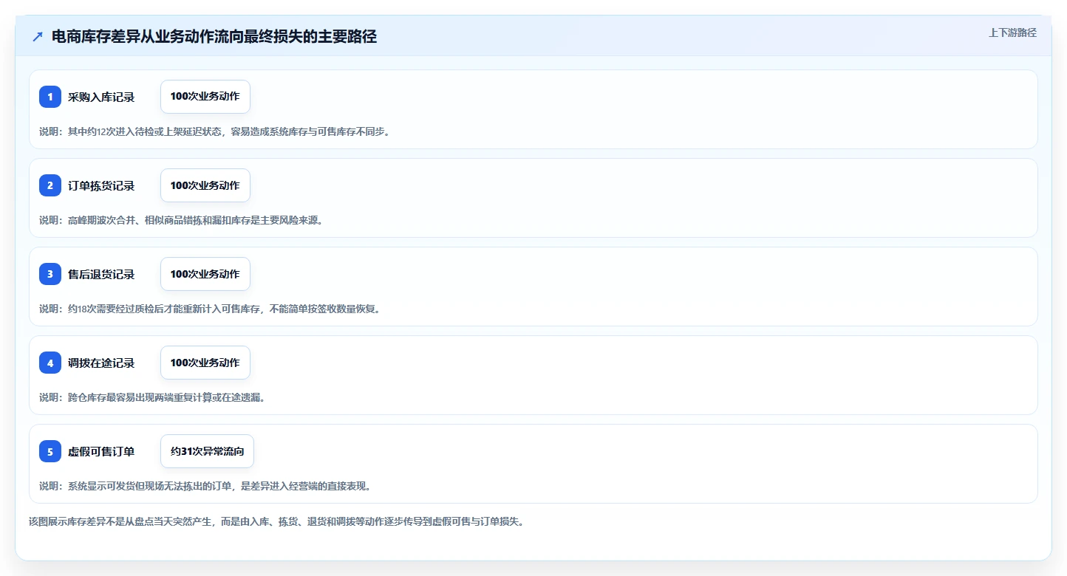Click 100次业务动作 pill in 售后退货记录 card

click(205, 274)
